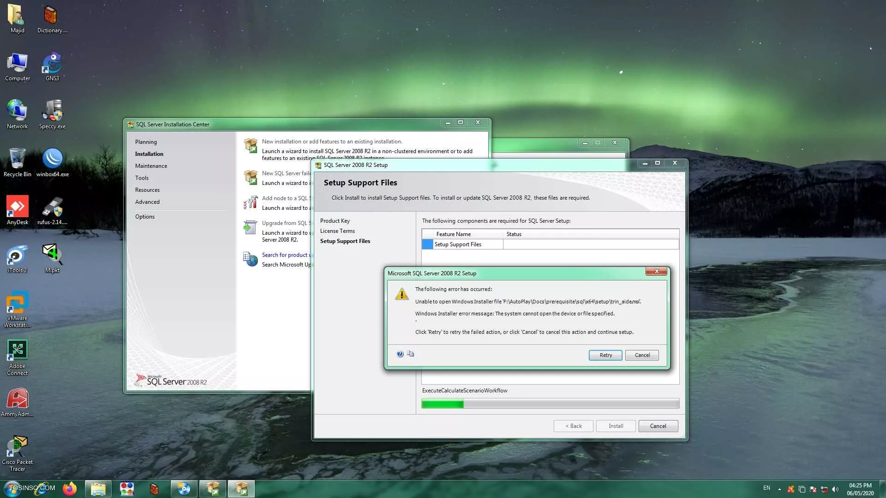Open AnyDesk desktop shortcut
Viewport: 886px width, 498px height.
coord(17,211)
